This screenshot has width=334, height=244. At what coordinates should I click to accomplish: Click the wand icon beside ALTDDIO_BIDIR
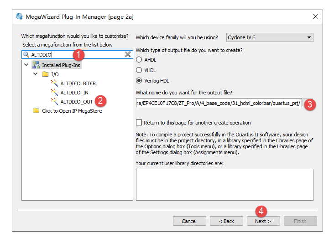pos(54,83)
